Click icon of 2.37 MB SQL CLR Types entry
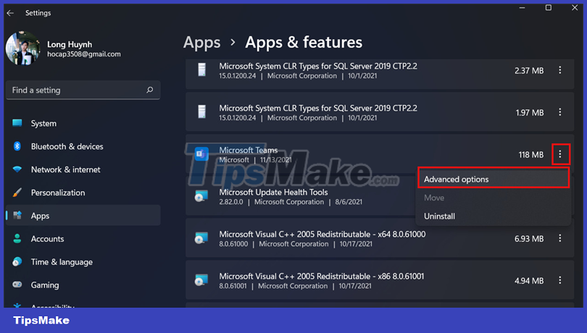Image resolution: width=587 pixels, height=333 pixels. point(201,70)
